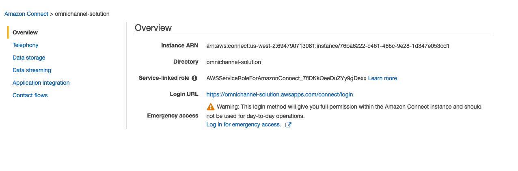Click Log in for emergency access
The height and width of the screenshot is (171, 518).
click(244, 124)
